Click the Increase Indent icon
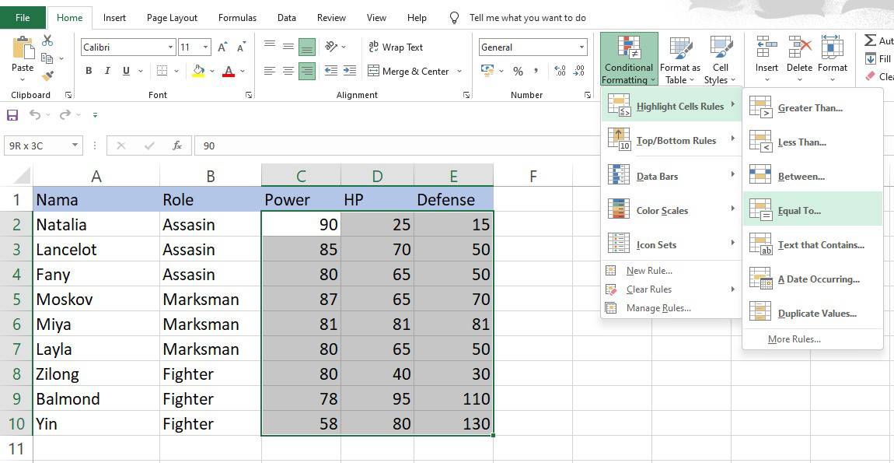 tap(350, 72)
